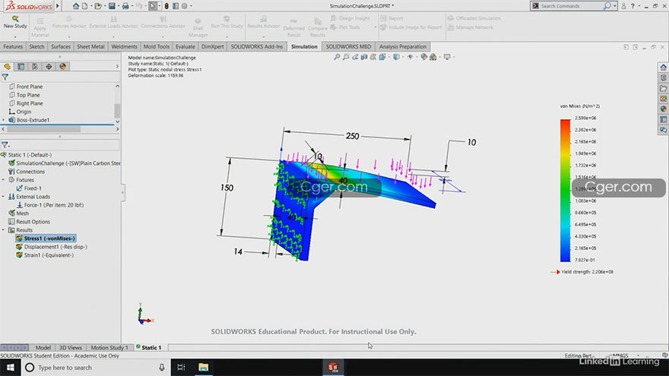Open the Search Commands dropdown arrow
This screenshot has height=376, width=669.
pyautogui.click(x=615, y=6)
